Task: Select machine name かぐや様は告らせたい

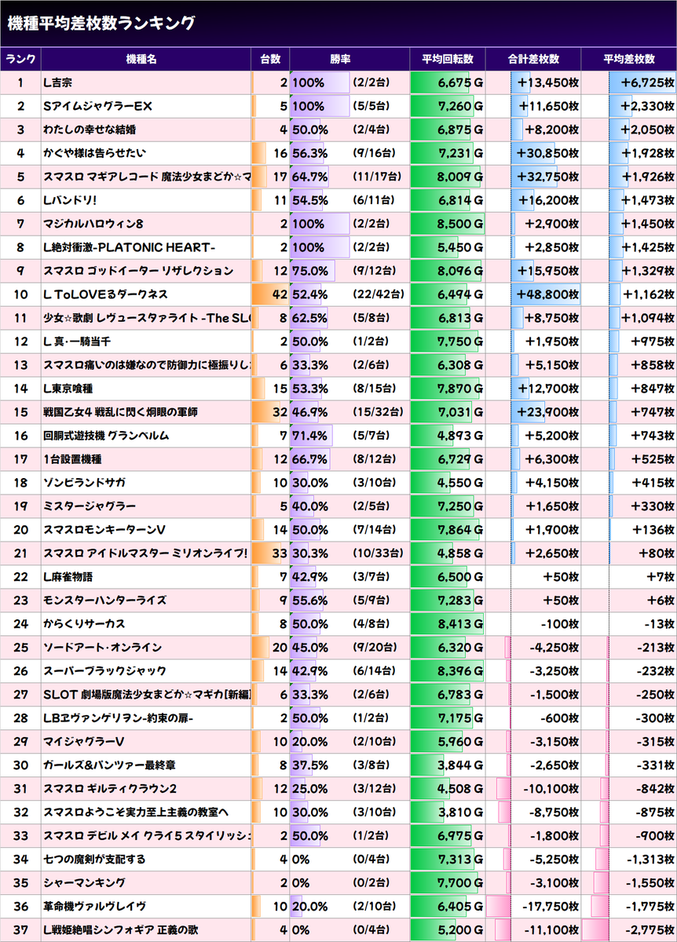Action: 94,153
